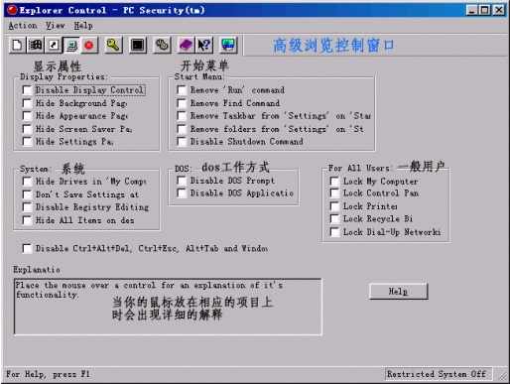
Task: Click the Help button near explanation box
Action: click(x=398, y=292)
